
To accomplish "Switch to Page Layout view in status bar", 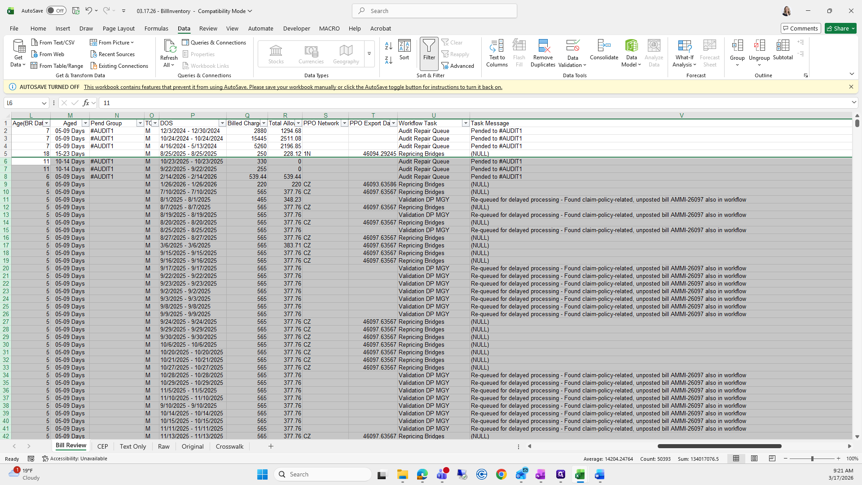I will click(x=754, y=459).
